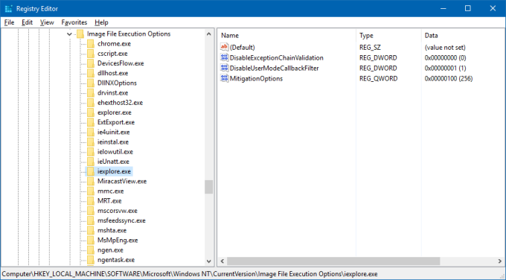
Task: Click the ielowutil.exe folder icon
Action: point(91,151)
